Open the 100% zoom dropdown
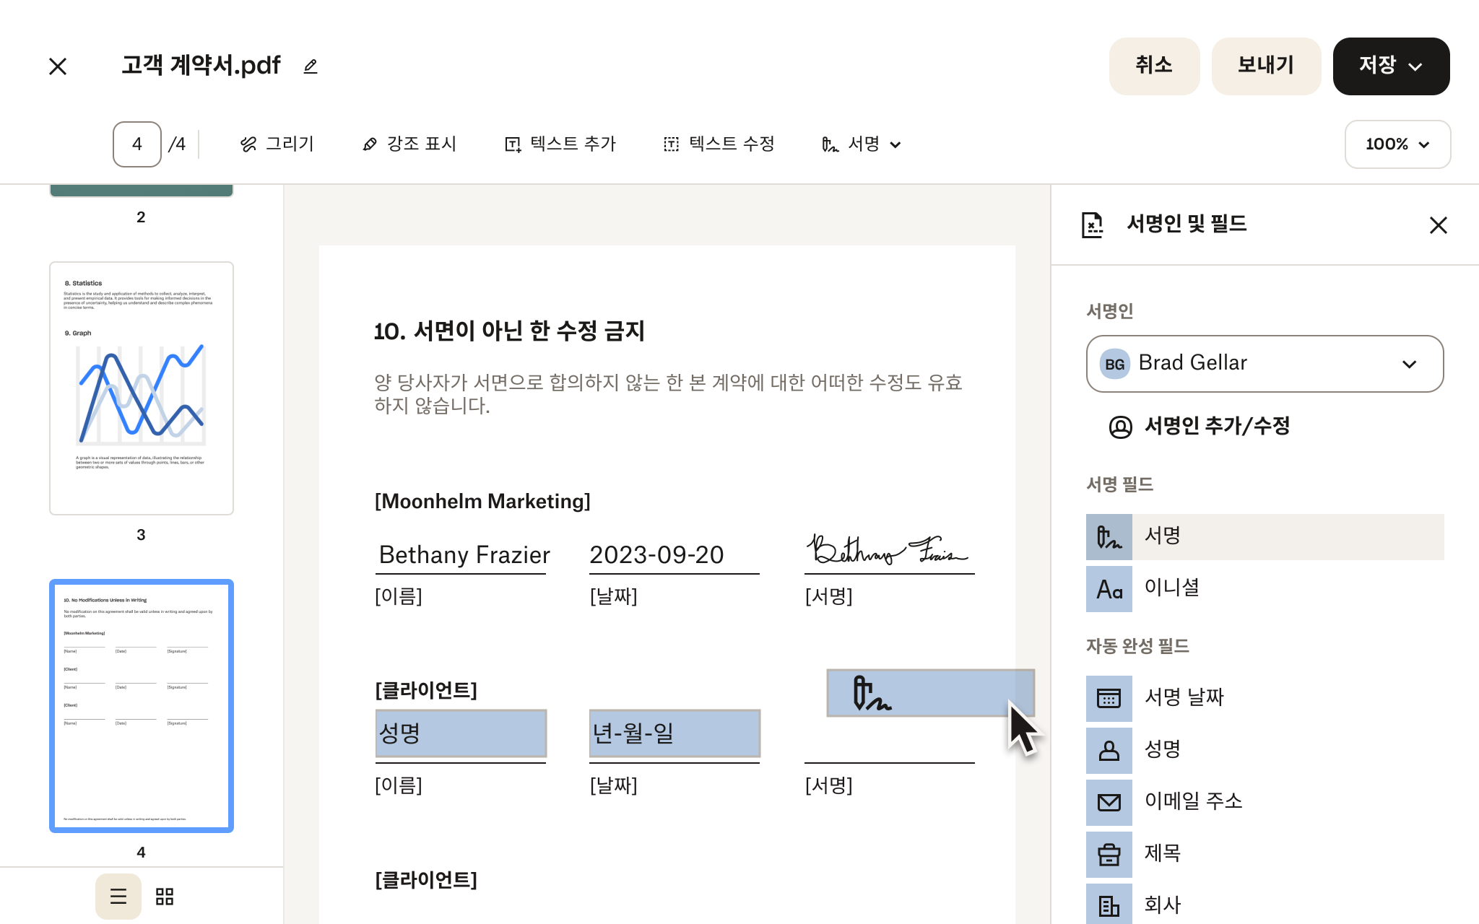 [x=1397, y=144]
